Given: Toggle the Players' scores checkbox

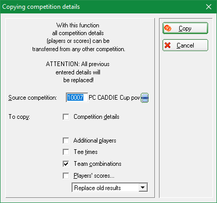Looking at the screenshot, I should pos(66,176).
